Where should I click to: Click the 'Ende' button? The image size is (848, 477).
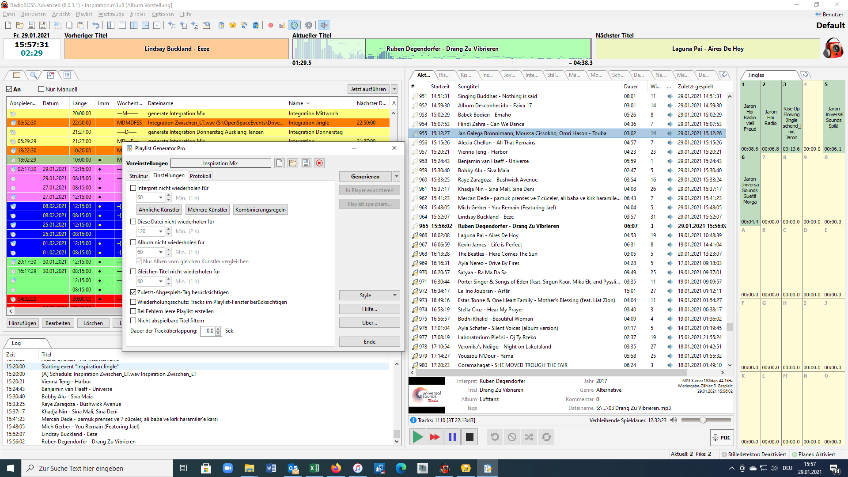coord(370,341)
